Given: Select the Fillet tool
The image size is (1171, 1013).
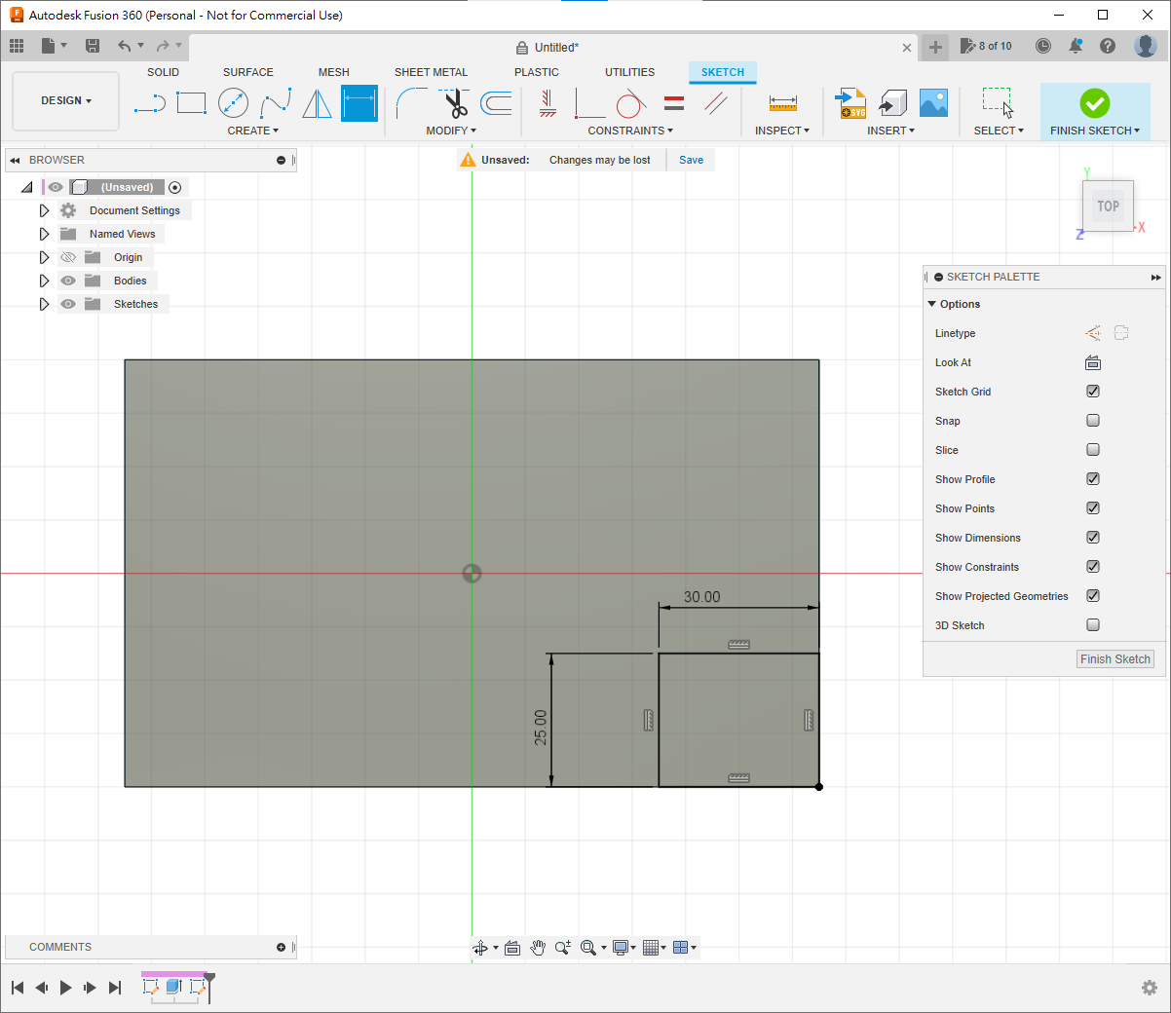Looking at the screenshot, I should point(411,103).
